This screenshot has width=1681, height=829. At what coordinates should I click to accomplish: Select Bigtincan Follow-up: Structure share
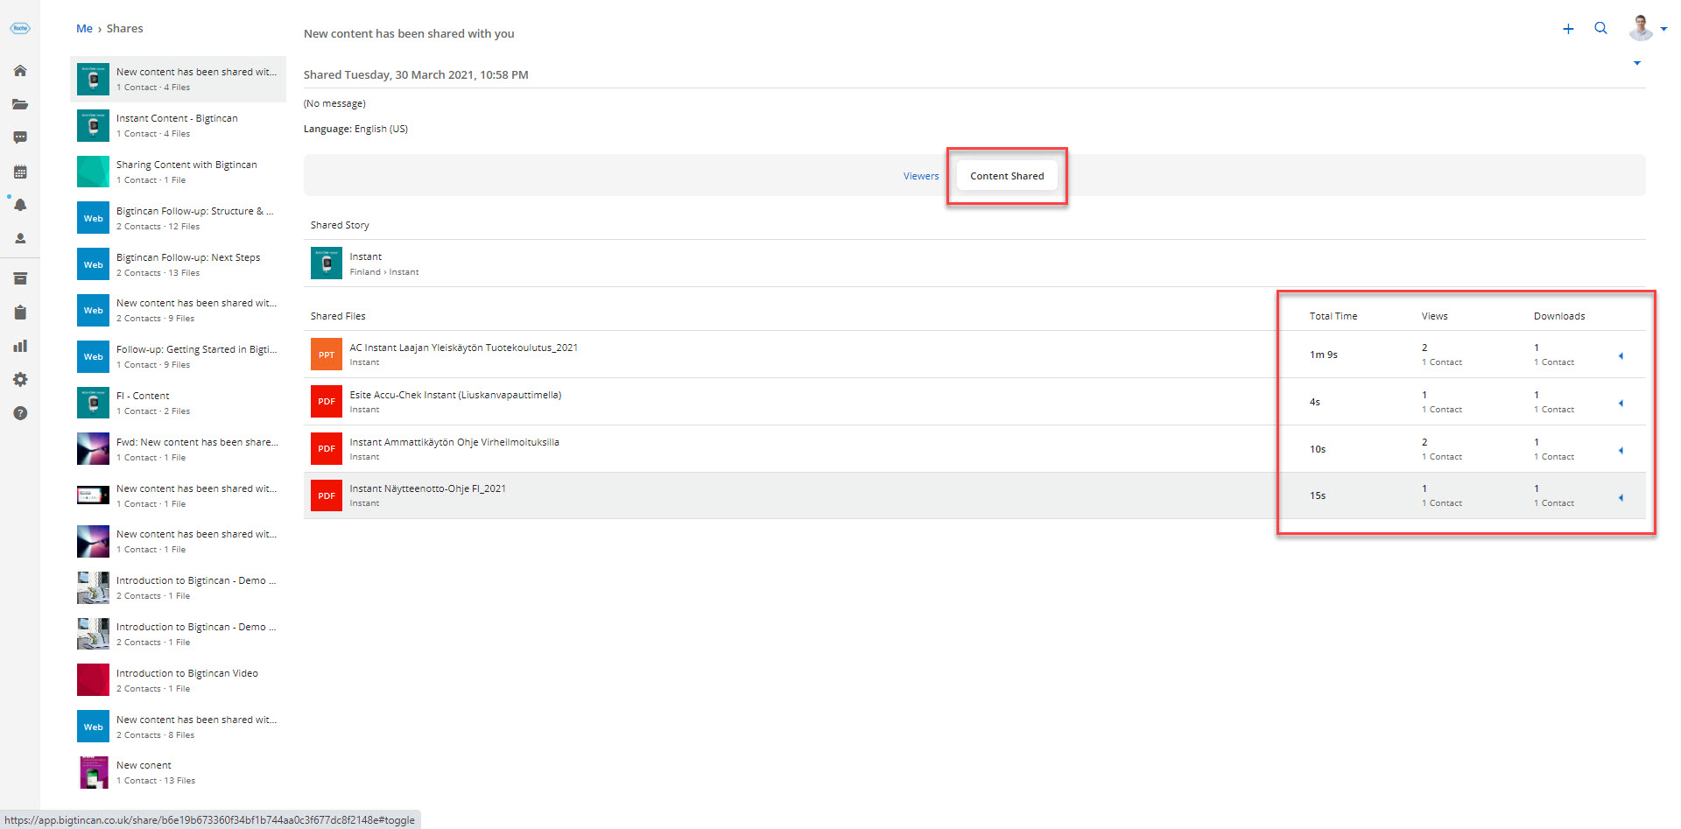tap(178, 218)
